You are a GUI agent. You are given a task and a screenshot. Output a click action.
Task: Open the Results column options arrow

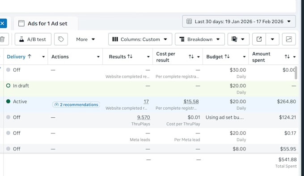point(148,57)
